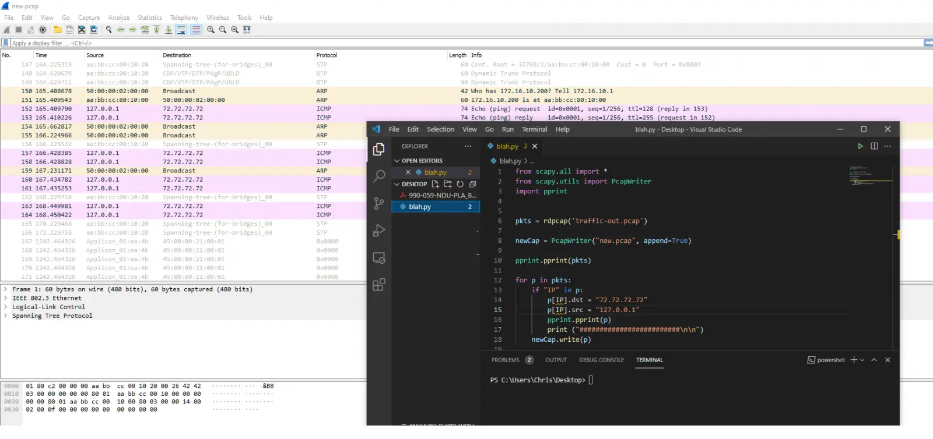The width and height of the screenshot is (933, 439).
Task: Click Wireshark's open capture file folder icon
Action: [57, 30]
